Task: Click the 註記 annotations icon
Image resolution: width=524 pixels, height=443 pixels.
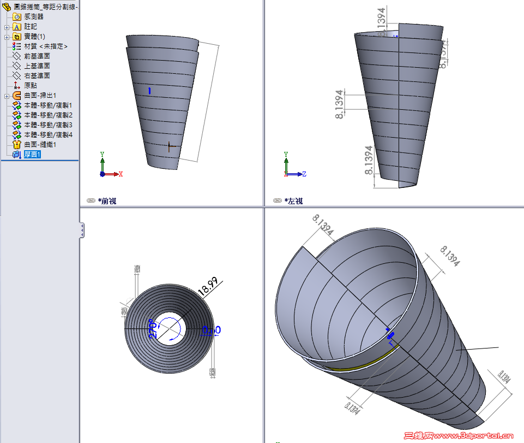Action: tap(17, 27)
